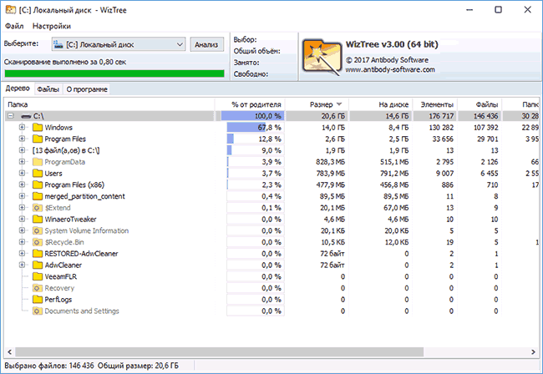Screen dimensions: 543x374
Task: Click the AdwCleaner folder icon
Action: [x=38, y=265]
